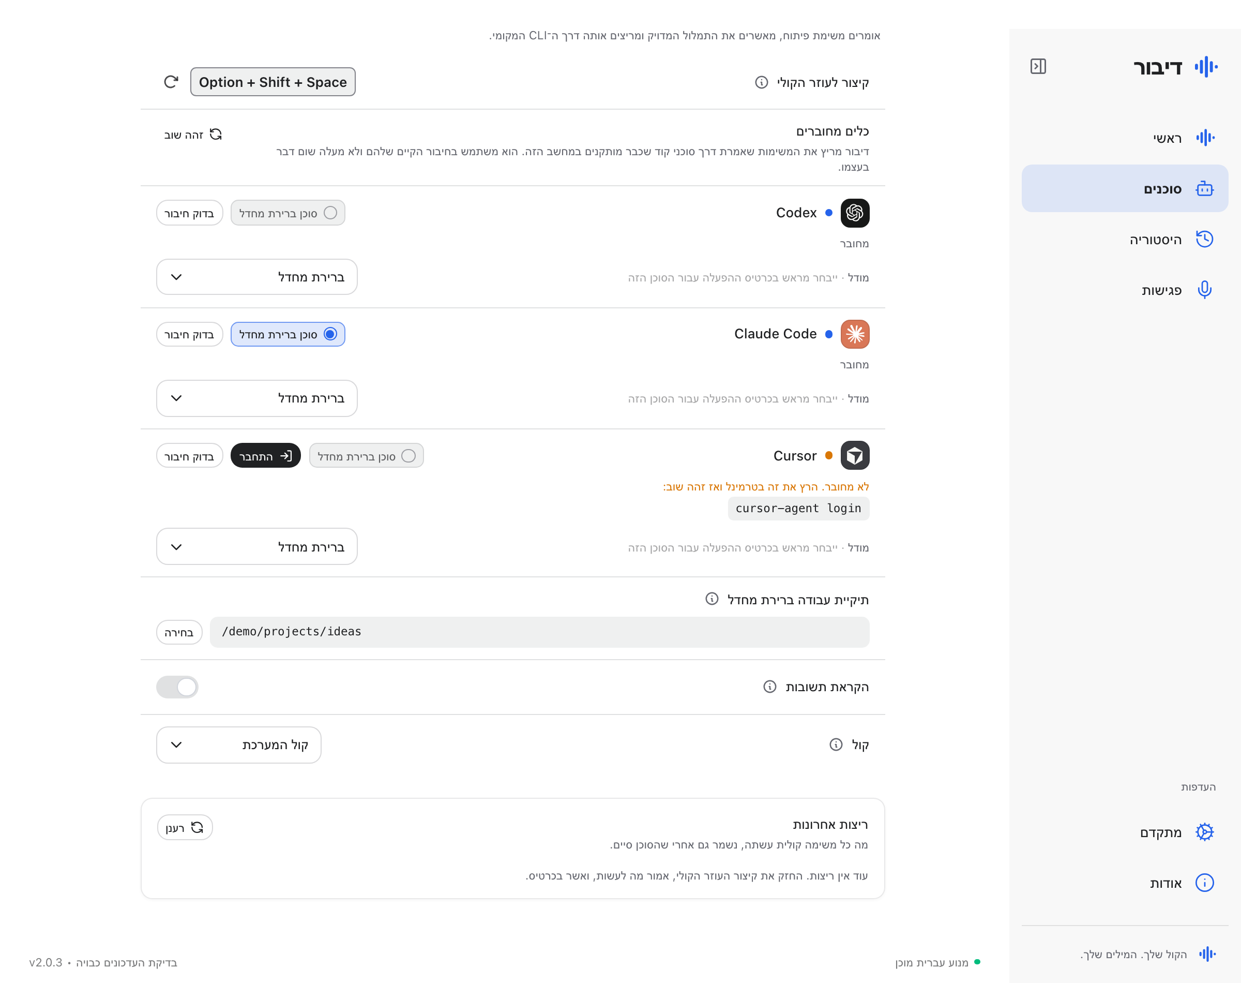Image resolution: width=1241 pixels, height=983 pixels.
Task: Click the Claude Code app icon
Action: [x=855, y=334]
